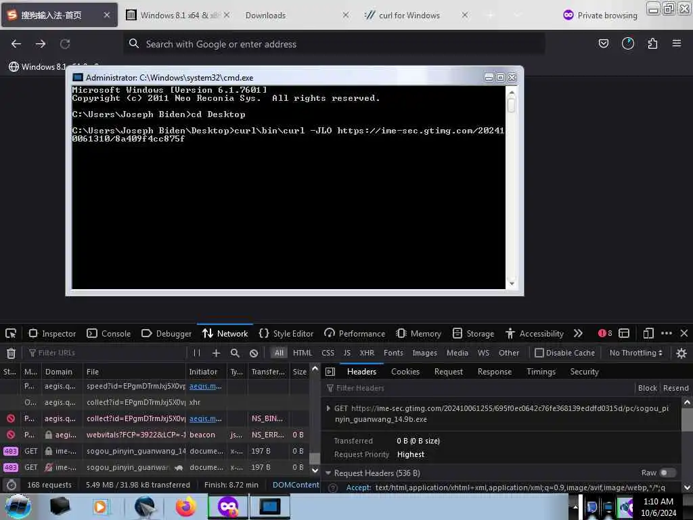Collapse the Request Headers section
Viewport: 693px width, 520px height.
click(328, 473)
